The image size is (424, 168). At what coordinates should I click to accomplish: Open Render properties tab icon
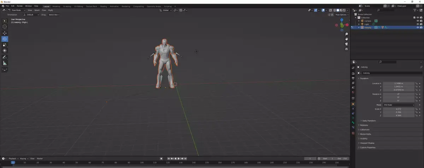coord(353,73)
